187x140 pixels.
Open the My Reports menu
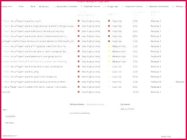point(44,6)
